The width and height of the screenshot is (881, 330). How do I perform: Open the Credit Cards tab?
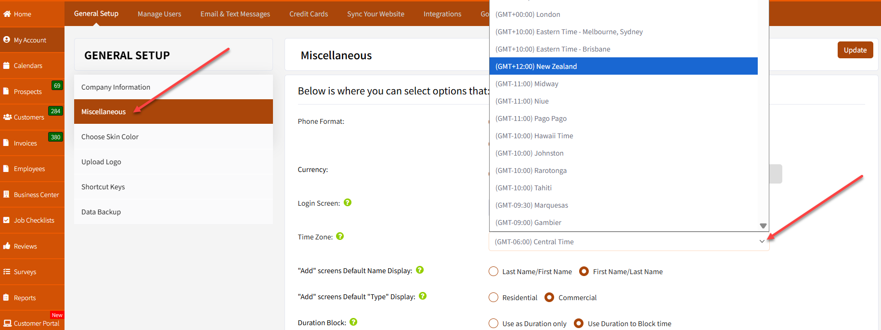point(309,14)
